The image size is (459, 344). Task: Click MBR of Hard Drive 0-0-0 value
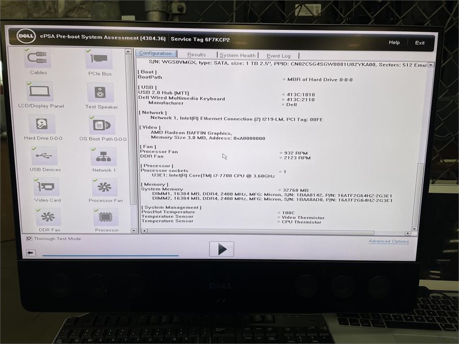[x=320, y=79]
